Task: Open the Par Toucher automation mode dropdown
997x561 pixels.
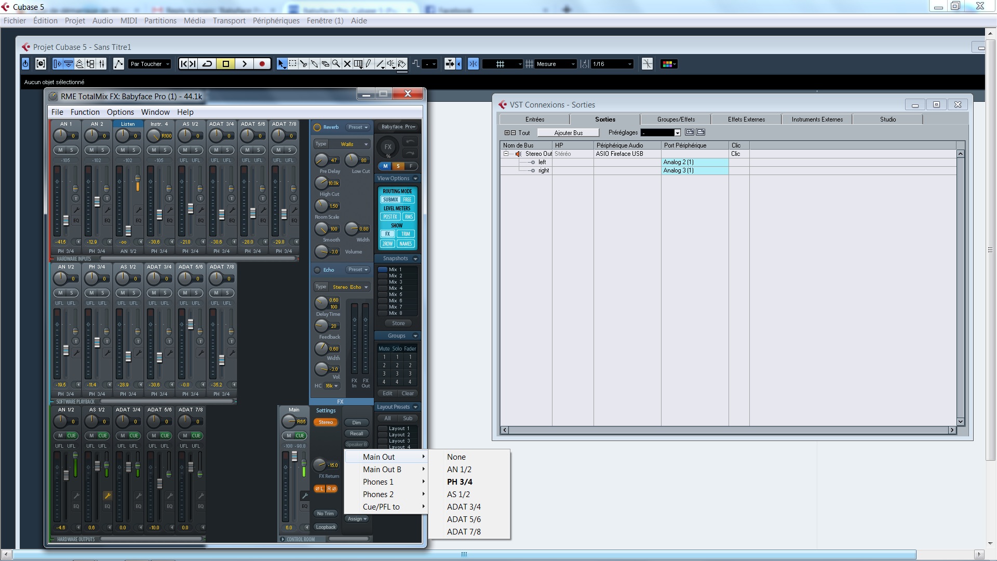Action: point(150,64)
